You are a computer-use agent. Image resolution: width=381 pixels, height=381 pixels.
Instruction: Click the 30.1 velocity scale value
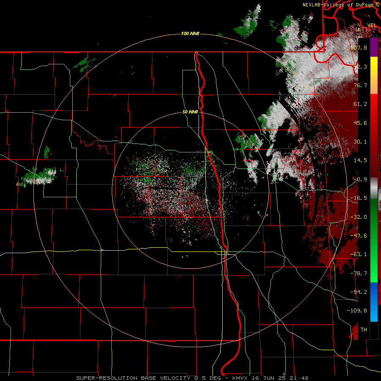tap(361, 142)
